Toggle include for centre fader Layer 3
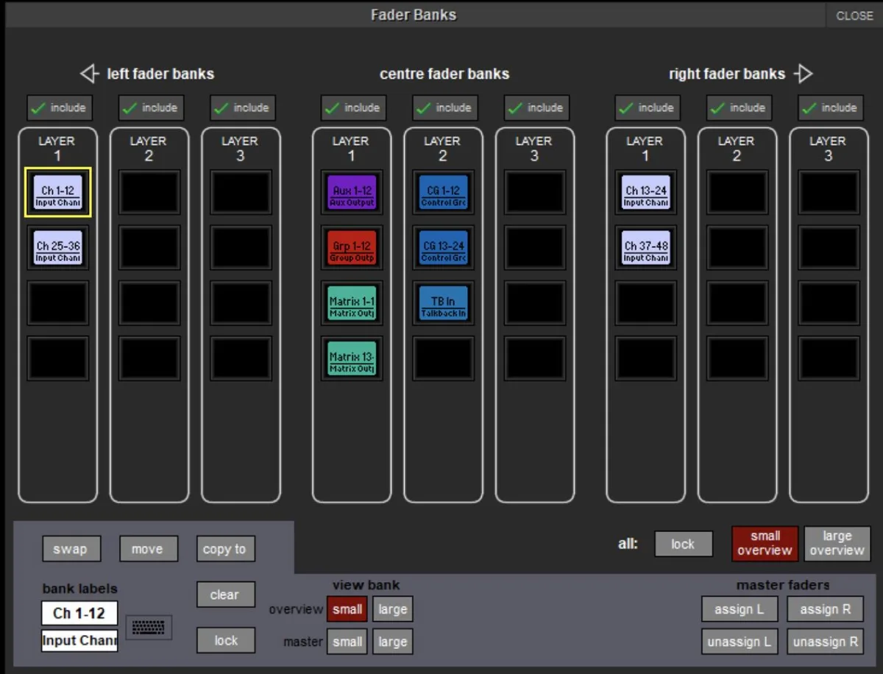 click(536, 107)
